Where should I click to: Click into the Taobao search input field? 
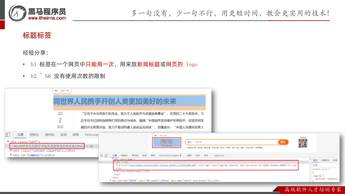[236, 142]
